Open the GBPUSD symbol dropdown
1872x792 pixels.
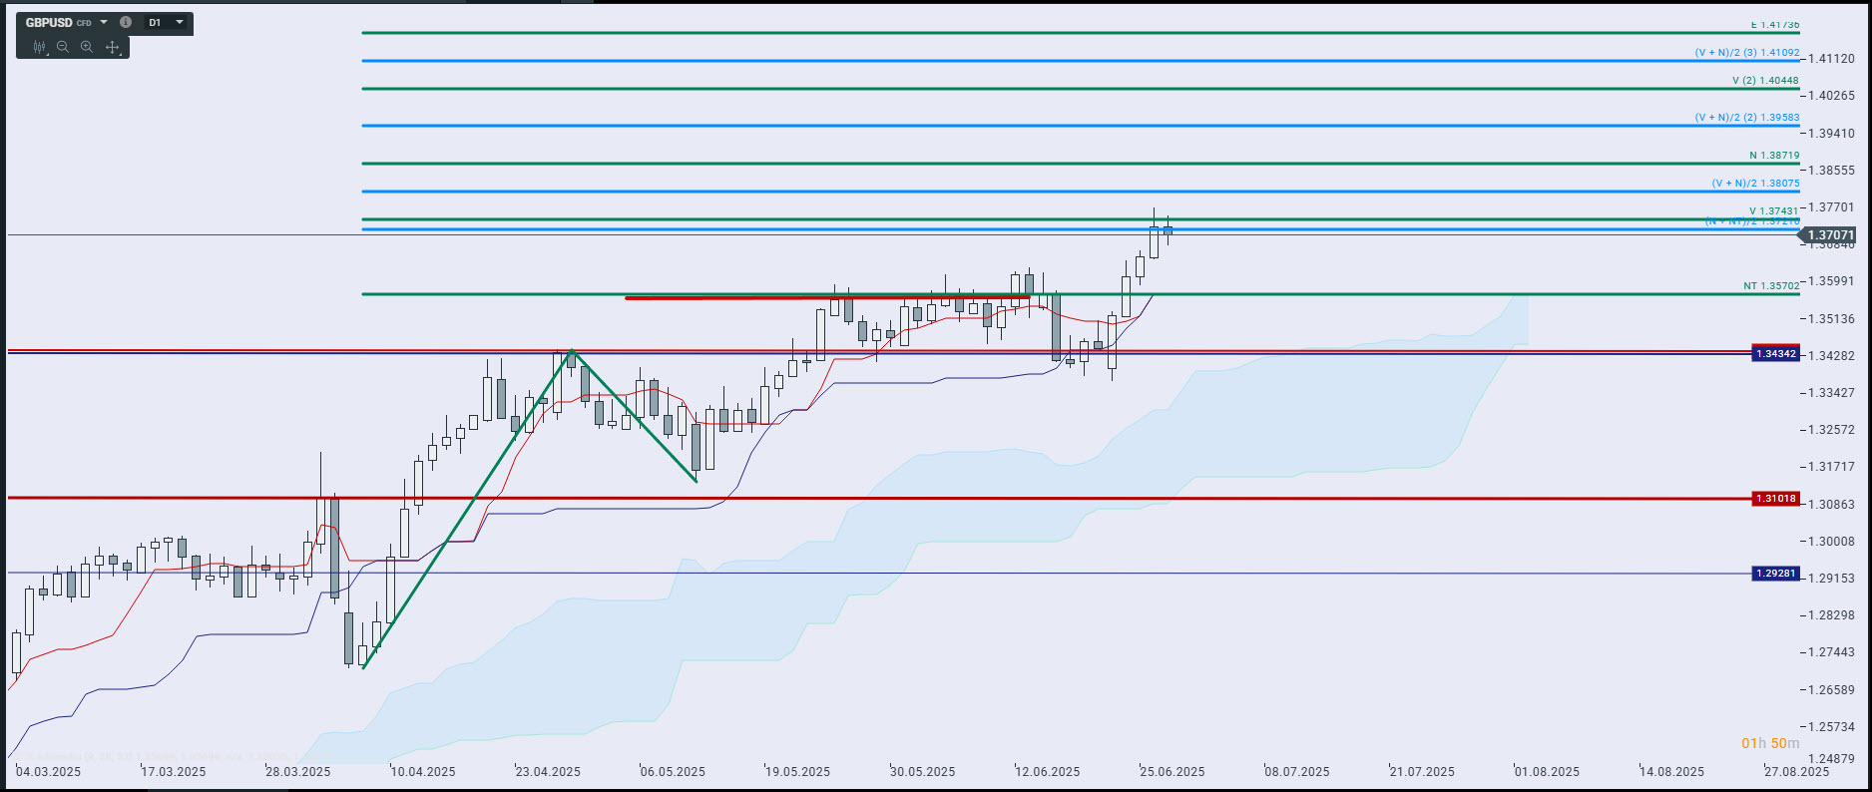pyautogui.click(x=104, y=22)
